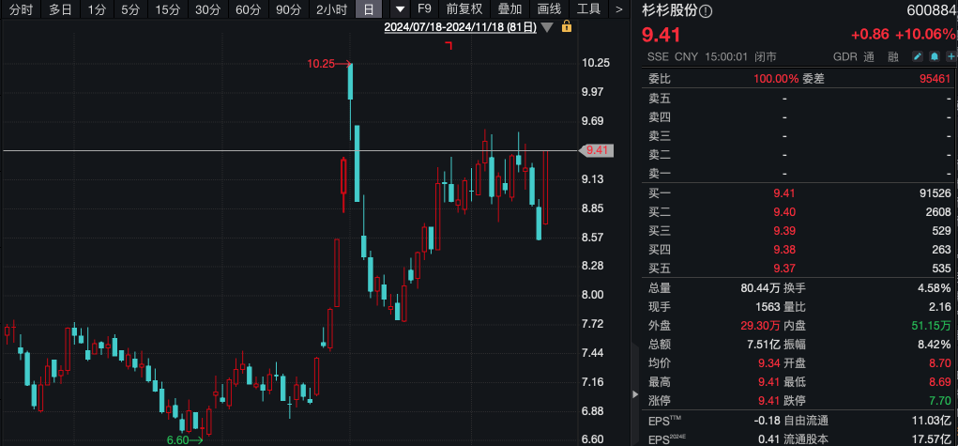Image resolution: width=958 pixels, height=446 pixels.
Task: Click the 融 margin trading tag
Action: [x=893, y=57]
